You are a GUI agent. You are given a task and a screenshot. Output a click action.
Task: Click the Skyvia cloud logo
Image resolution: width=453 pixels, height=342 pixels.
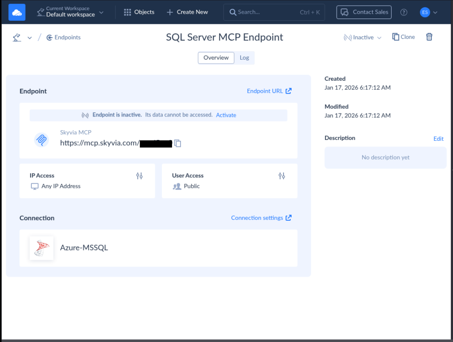pos(17,12)
